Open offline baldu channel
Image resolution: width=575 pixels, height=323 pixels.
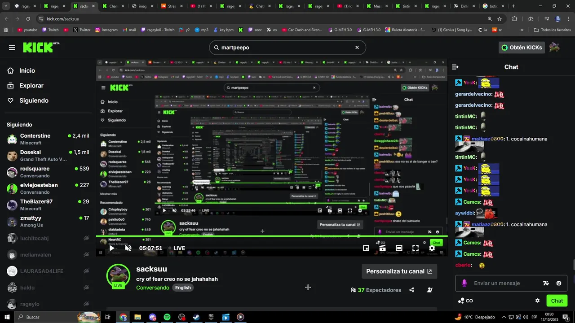48,288
